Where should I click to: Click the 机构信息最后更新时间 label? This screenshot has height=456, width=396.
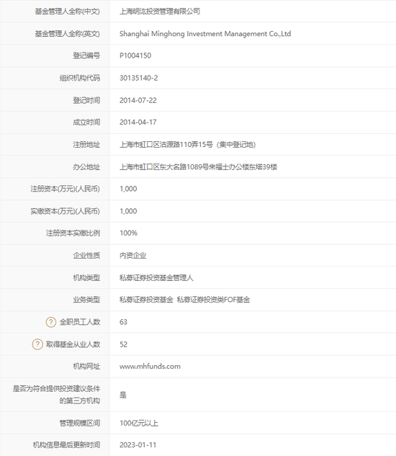coord(66,445)
